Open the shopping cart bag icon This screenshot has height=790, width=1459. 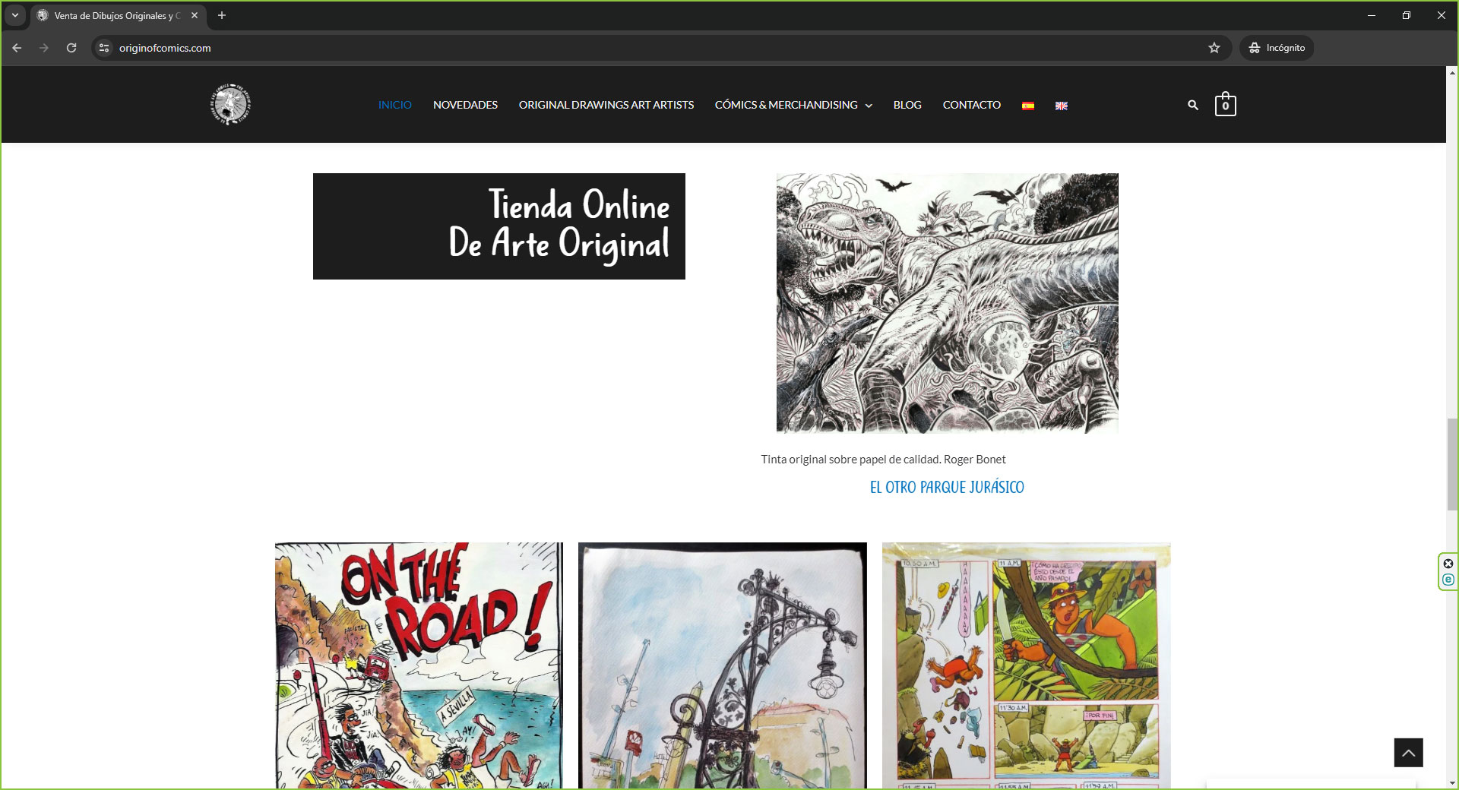(1225, 105)
